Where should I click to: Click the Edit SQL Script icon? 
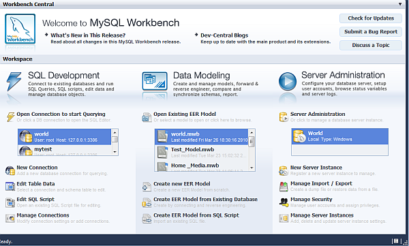(x=10, y=202)
